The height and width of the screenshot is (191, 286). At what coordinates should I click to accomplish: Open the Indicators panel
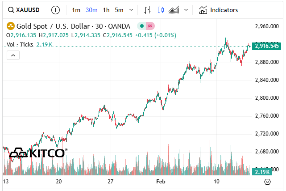pyautogui.click(x=219, y=10)
